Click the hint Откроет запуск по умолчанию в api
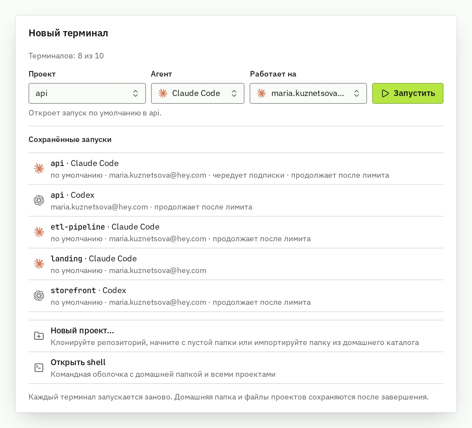Image resolution: width=472 pixels, height=428 pixels. coord(95,113)
